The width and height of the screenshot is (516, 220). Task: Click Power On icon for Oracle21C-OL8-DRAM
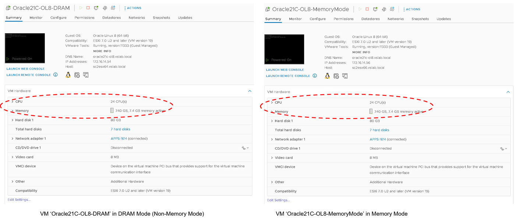pos(80,8)
